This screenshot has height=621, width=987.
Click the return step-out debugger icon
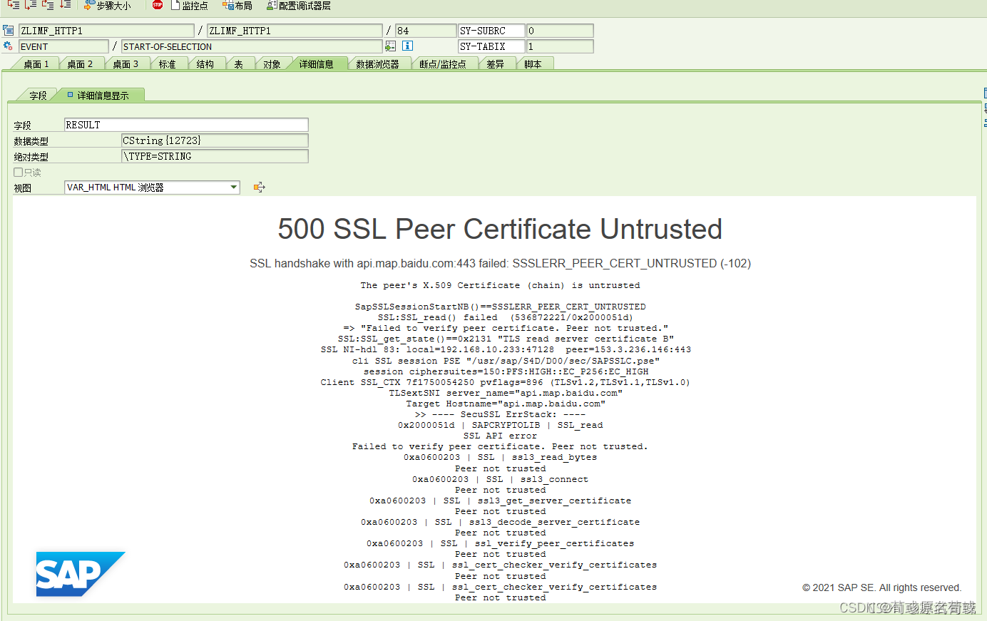[x=48, y=5]
